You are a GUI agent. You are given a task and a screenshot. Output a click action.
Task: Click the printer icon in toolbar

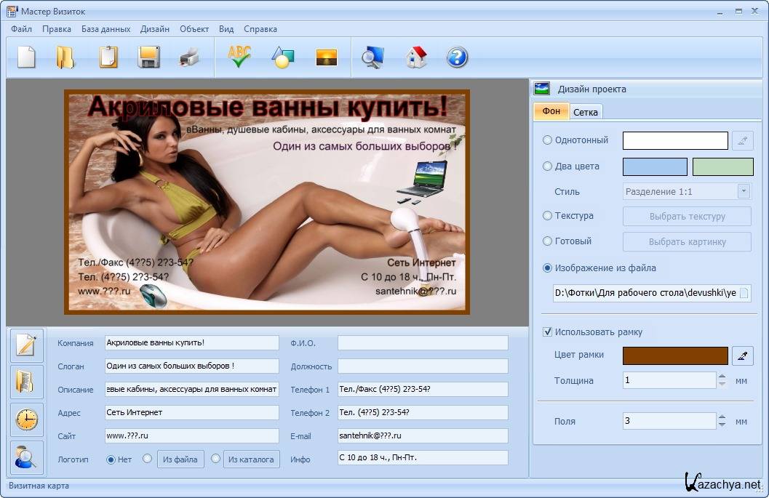coord(189,57)
